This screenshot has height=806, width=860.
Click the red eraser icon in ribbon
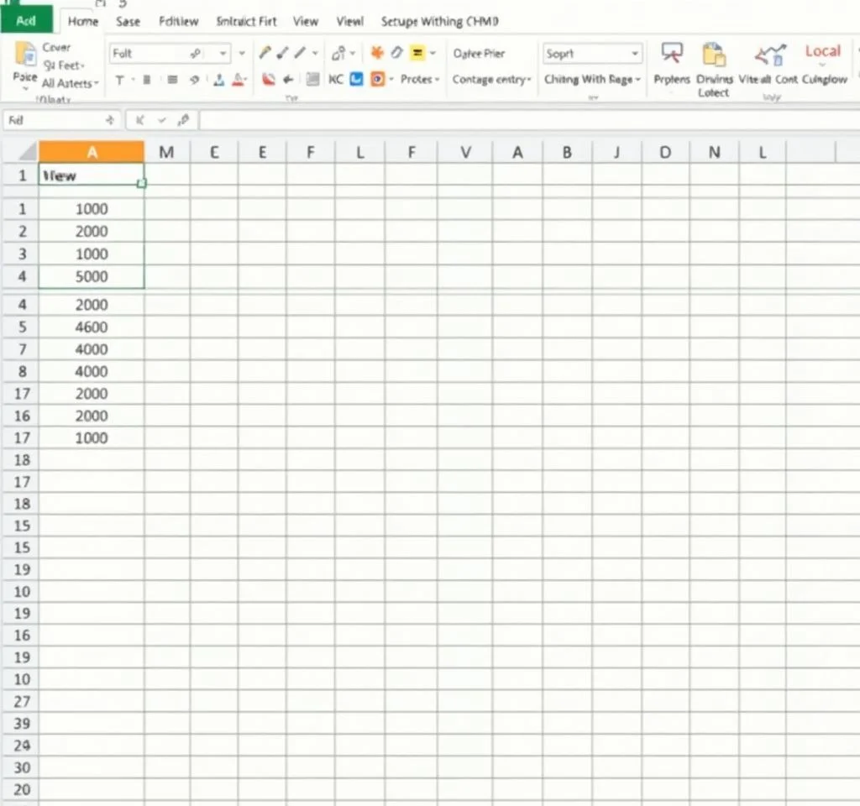[x=268, y=80]
